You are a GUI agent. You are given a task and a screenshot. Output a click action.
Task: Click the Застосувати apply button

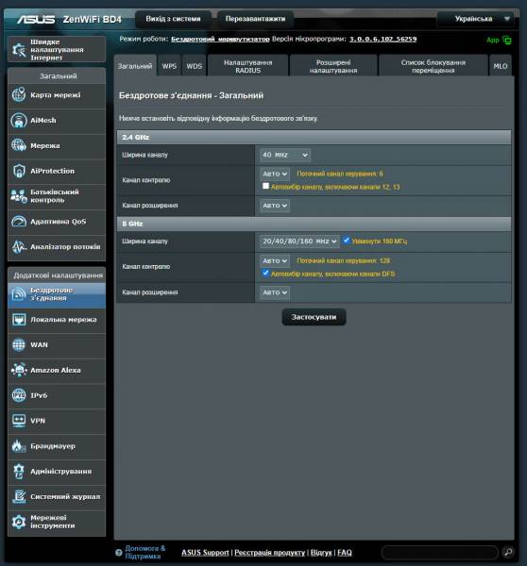click(314, 317)
